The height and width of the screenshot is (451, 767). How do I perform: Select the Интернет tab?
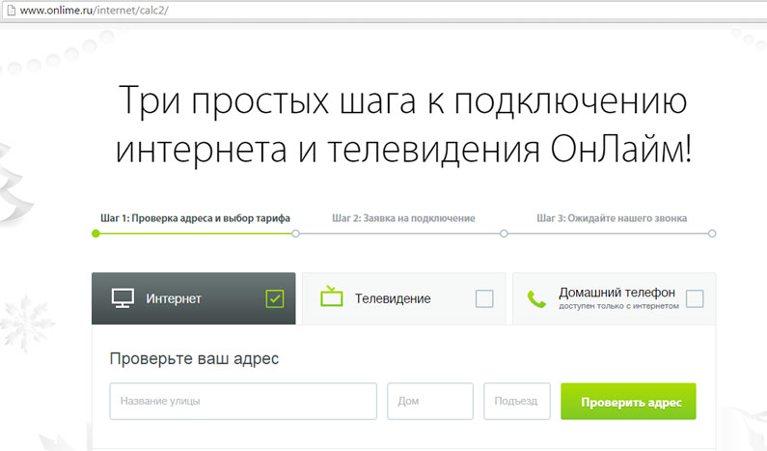[183, 298]
